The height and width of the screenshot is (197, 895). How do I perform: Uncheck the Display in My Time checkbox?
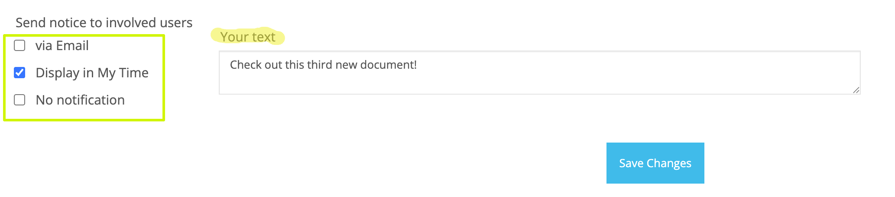[x=19, y=73]
